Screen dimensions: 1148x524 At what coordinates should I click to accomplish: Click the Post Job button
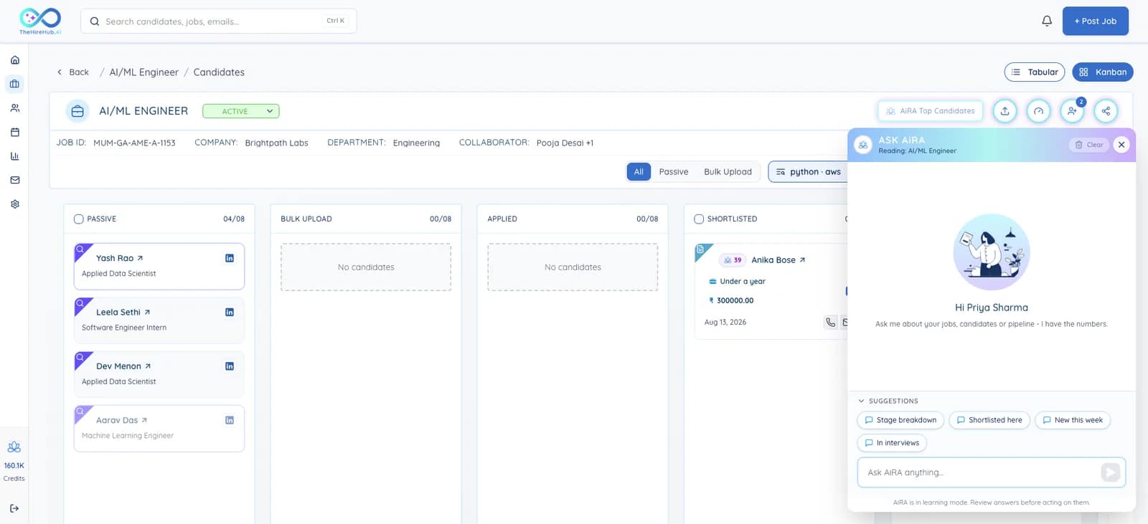(x=1096, y=21)
